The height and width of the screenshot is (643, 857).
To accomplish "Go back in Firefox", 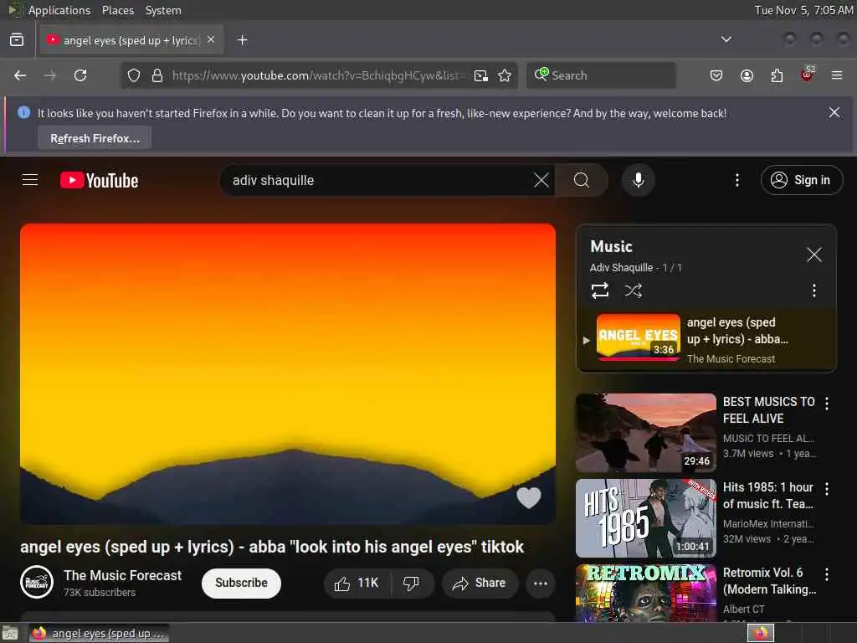I will click(x=20, y=75).
